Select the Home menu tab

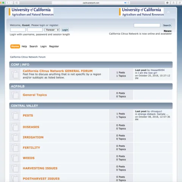click(15, 46)
